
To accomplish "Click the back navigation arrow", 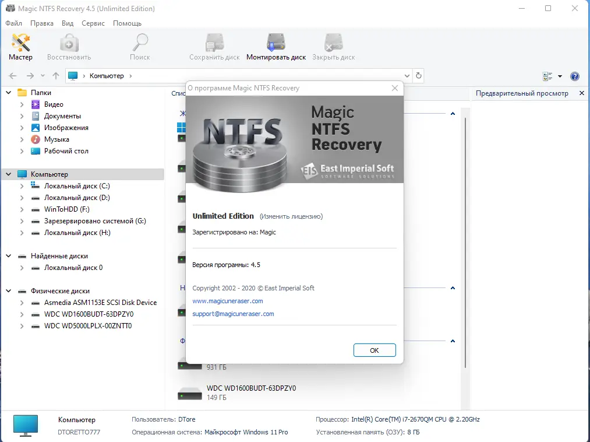I will [x=12, y=76].
